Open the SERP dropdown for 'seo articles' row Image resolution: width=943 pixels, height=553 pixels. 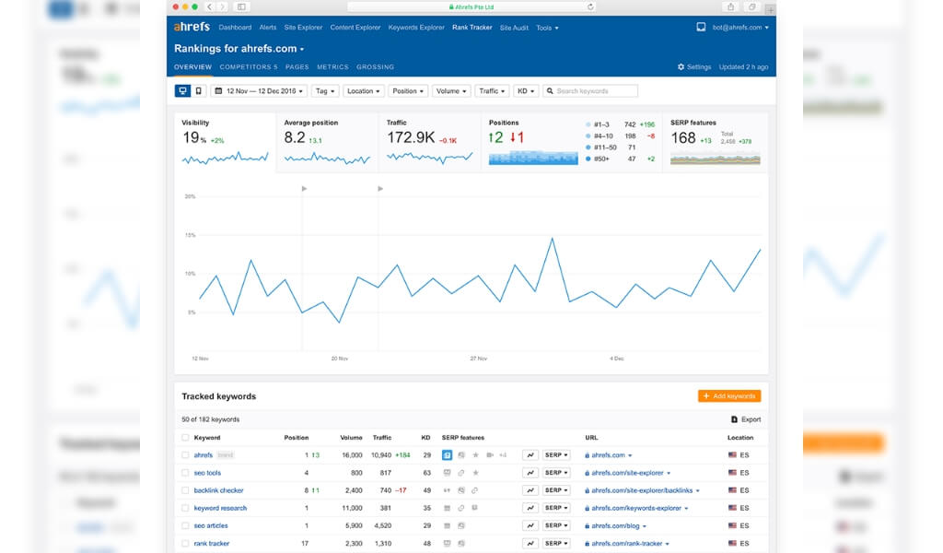tap(555, 525)
